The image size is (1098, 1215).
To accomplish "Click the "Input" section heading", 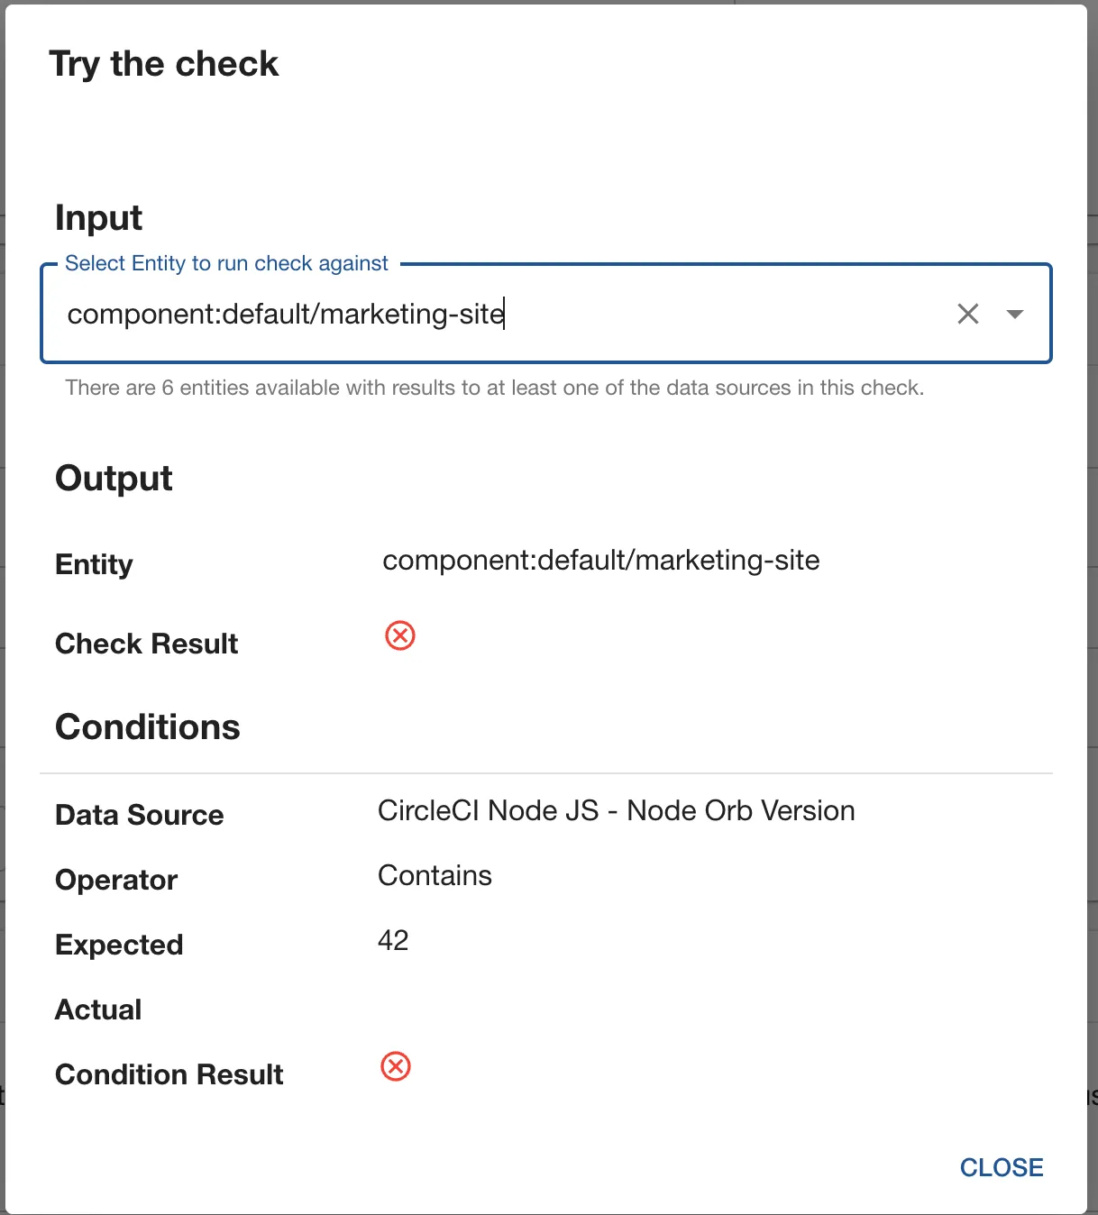I will [x=98, y=218].
